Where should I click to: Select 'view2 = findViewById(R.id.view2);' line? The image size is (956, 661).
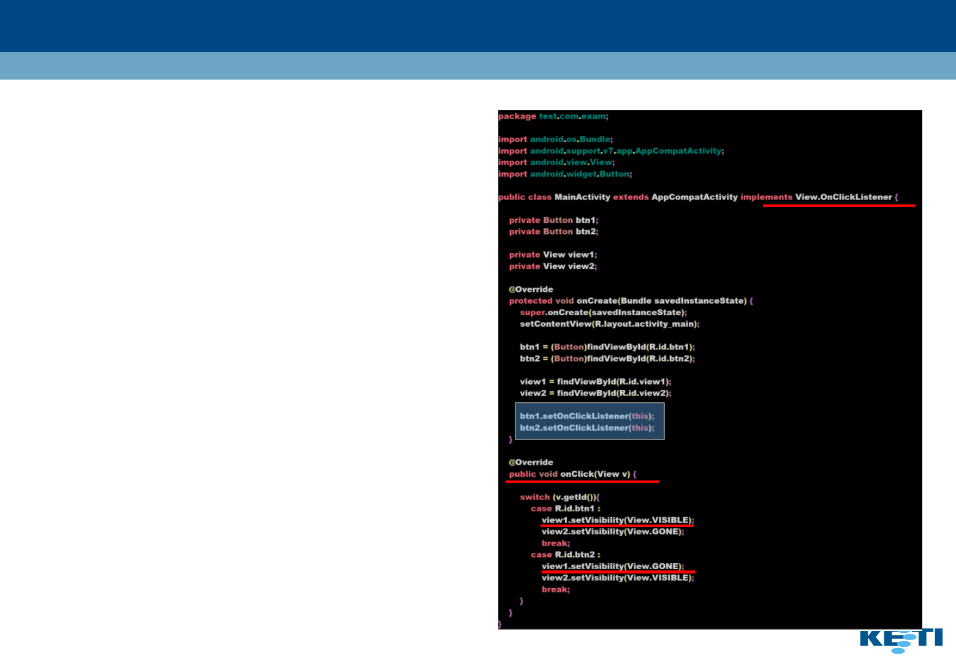click(596, 394)
